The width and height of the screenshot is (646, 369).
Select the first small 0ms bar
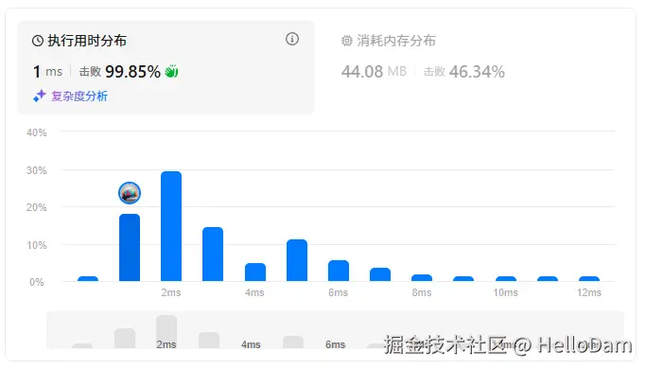click(88, 279)
